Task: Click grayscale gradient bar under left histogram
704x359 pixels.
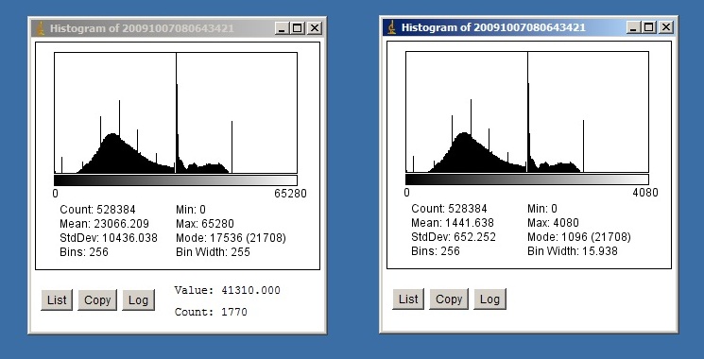Action: pyautogui.click(x=176, y=180)
